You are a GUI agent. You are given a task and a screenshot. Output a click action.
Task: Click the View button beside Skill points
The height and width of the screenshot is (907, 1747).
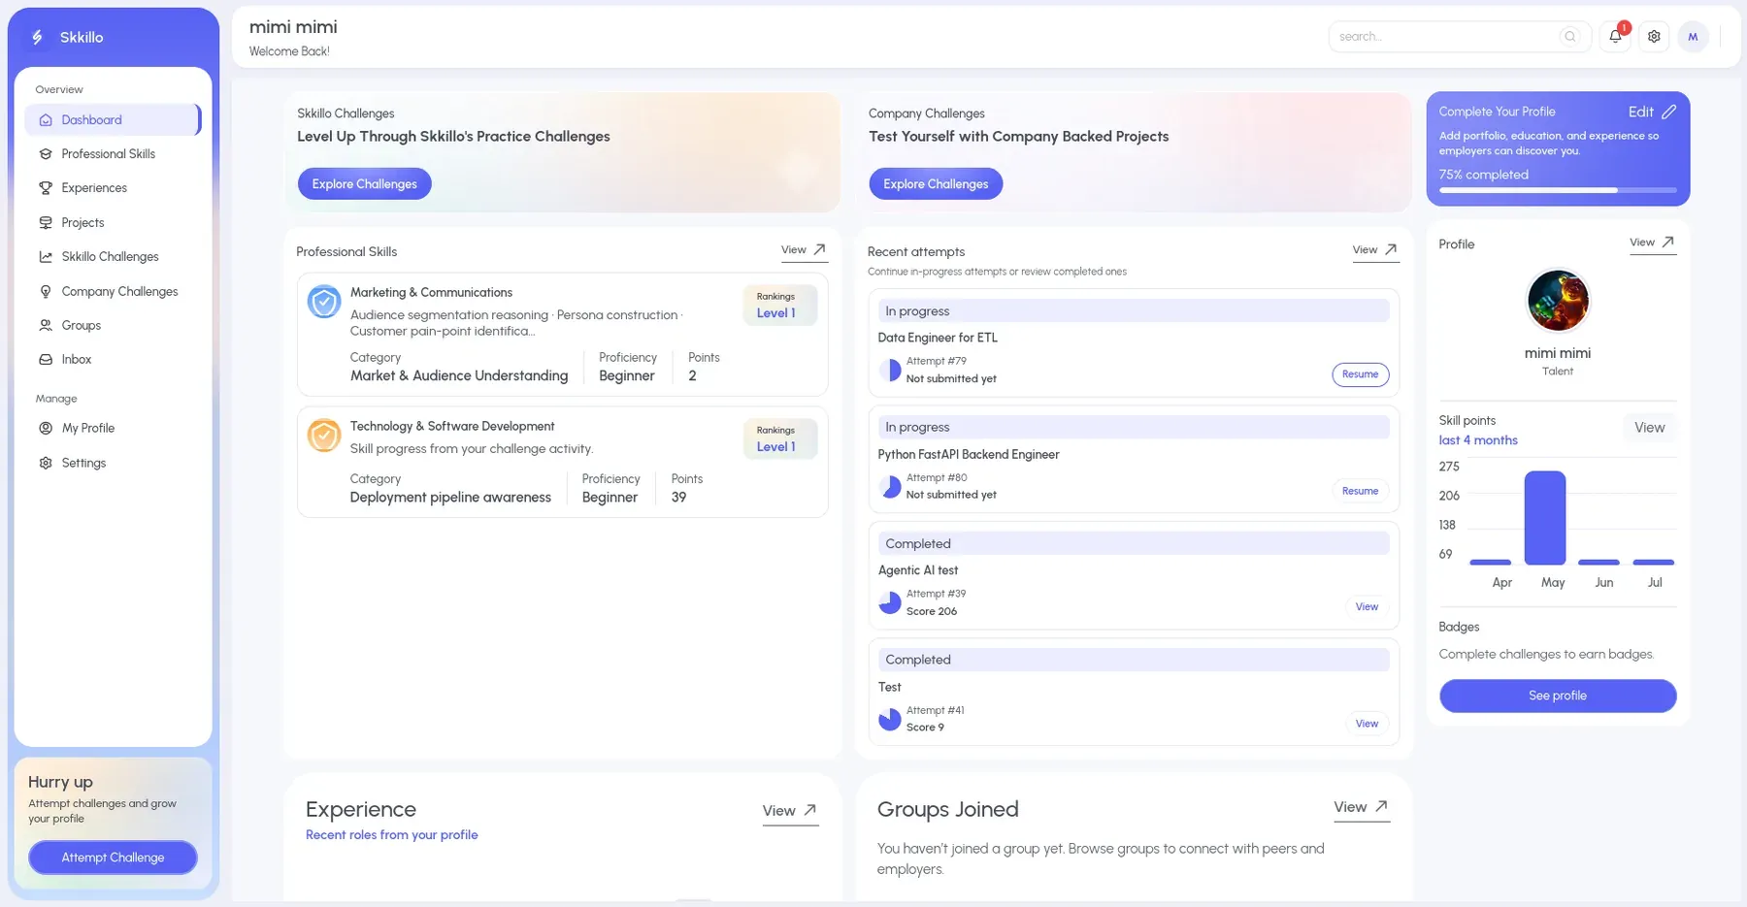[1649, 428]
